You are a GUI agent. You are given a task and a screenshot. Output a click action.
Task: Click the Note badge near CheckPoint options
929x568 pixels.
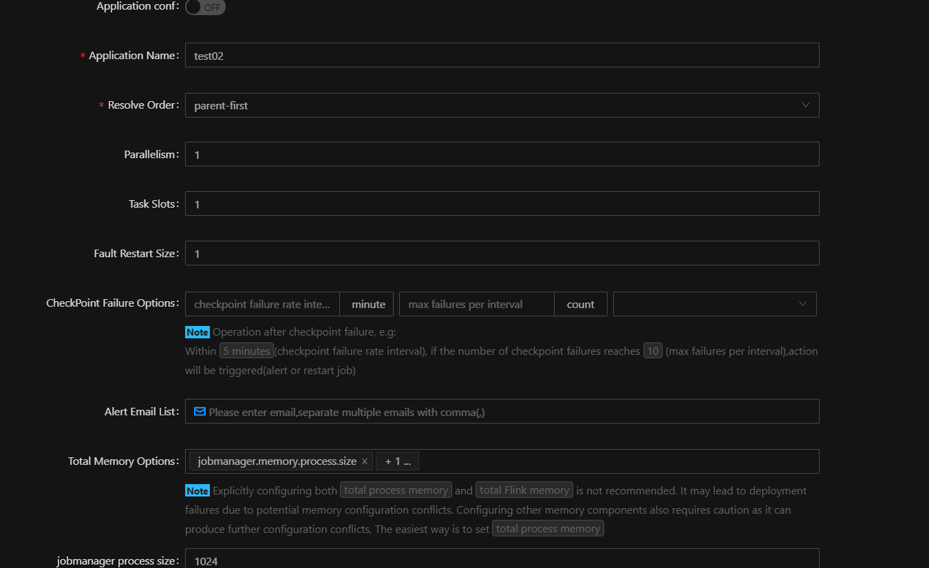197,331
